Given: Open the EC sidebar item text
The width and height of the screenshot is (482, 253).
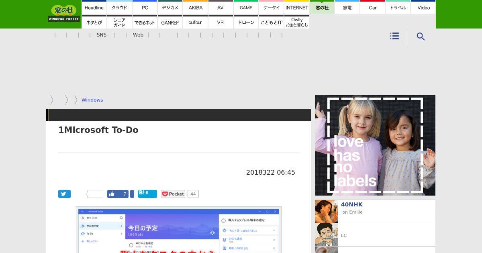Looking at the screenshot, I should [x=344, y=235].
